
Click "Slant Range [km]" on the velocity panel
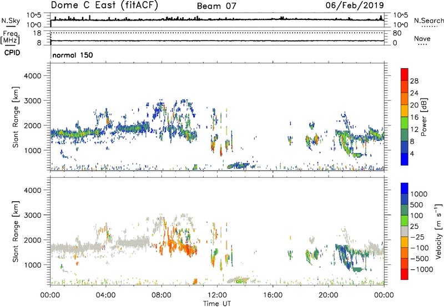tap(16, 232)
